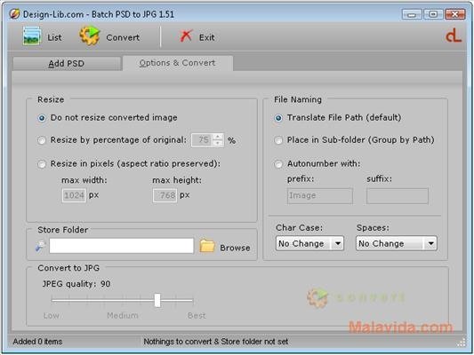This screenshot has height=355, width=474.
Task: Choose Place in Sub-folder radio button
Action: pyautogui.click(x=278, y=140)
